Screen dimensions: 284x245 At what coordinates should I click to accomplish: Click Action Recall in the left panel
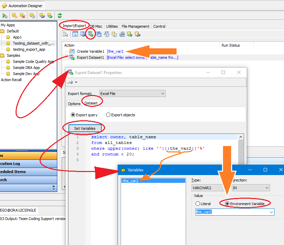pyautogui.click(x=11, y=80)
